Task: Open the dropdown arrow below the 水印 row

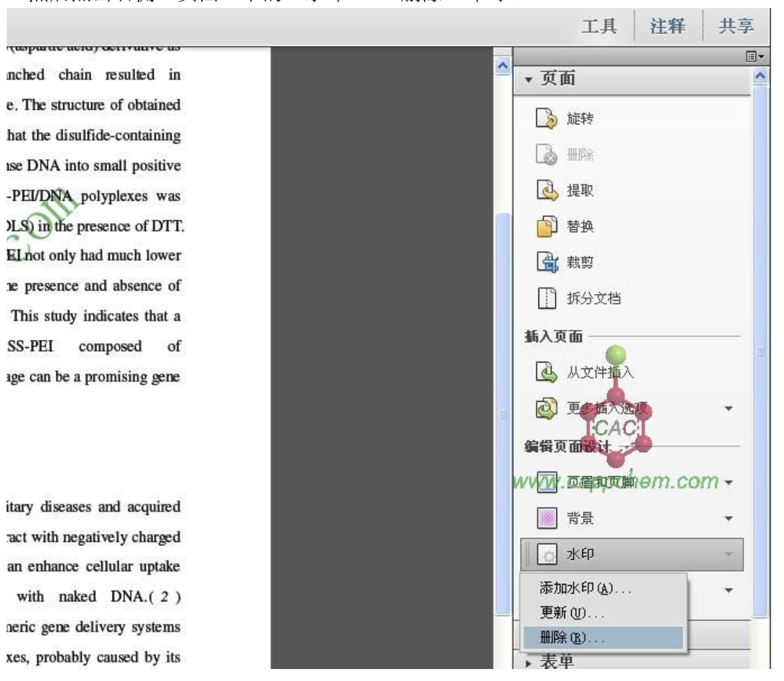Action: (x=729, y=591)
